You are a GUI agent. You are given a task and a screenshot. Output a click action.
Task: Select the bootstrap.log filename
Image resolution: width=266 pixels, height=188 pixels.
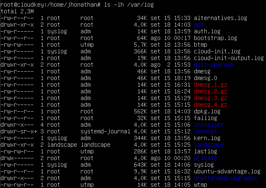pyautogui.click(x=215, y=38)
